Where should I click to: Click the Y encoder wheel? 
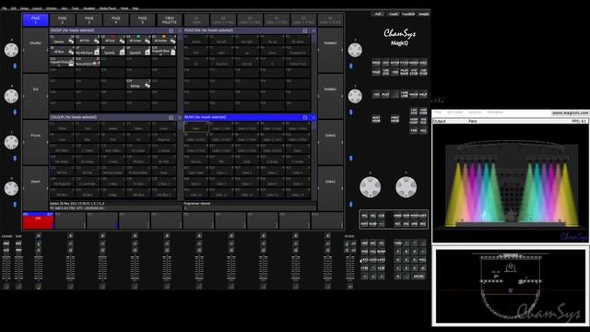406,187
